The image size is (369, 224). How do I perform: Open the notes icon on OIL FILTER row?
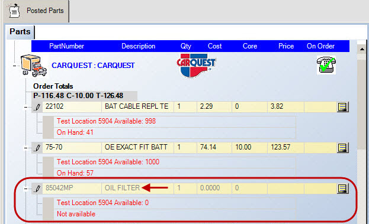(342, 189)
